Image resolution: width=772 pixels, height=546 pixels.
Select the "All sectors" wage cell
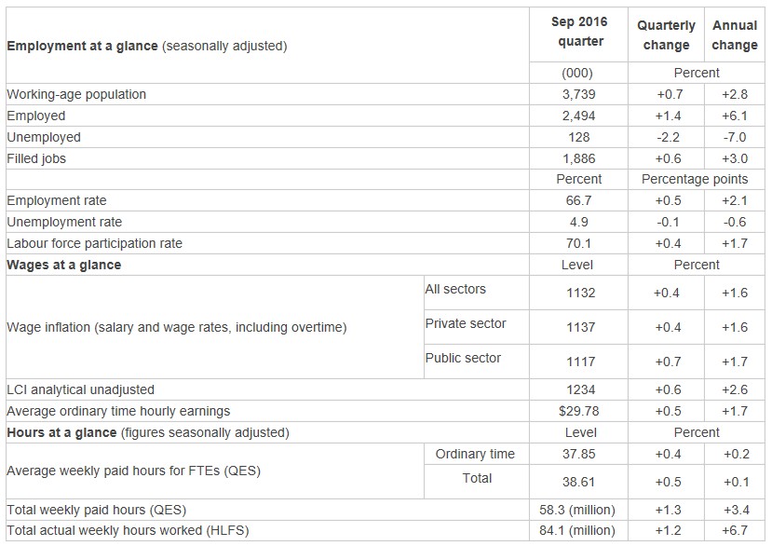[455, 289]
